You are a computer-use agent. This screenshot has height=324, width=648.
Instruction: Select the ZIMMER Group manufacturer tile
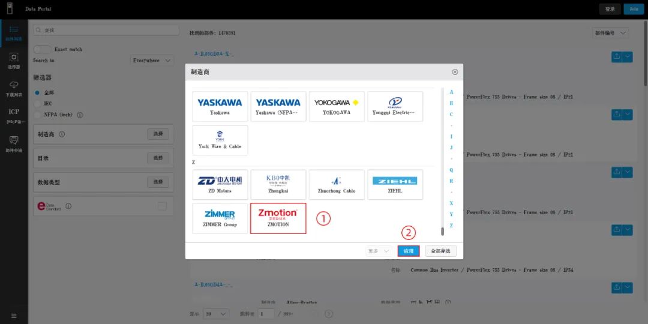220,218
